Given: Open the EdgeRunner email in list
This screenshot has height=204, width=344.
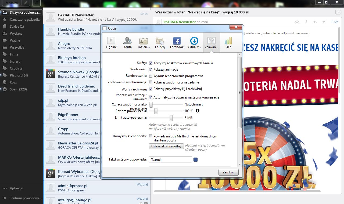Looking at the screenshot, I should tap(72, 117).
